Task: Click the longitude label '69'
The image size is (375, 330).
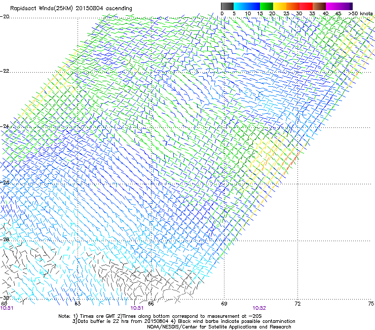Action: pyautogui.click(x=224, y=304)
